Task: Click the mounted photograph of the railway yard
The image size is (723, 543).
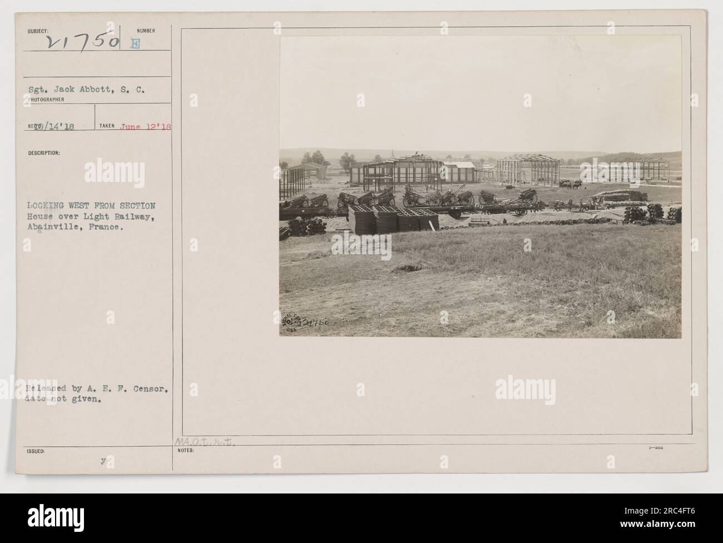Action: pos(481,186)
